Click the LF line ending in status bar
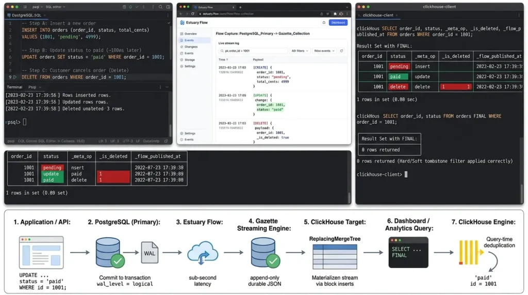 pos(138,141)
